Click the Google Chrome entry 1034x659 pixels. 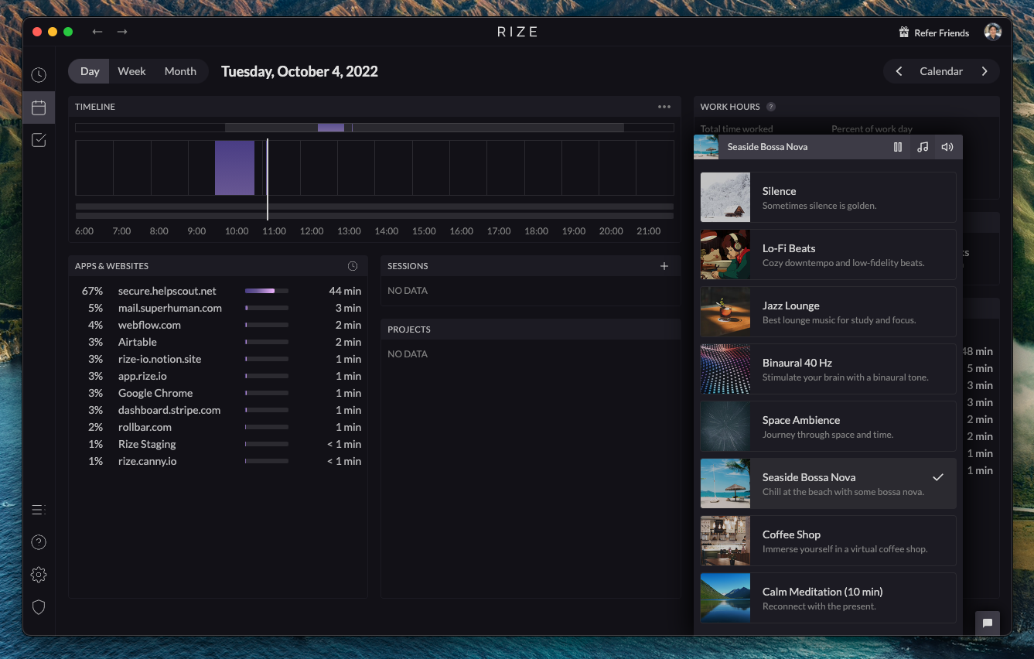(155, 393)
